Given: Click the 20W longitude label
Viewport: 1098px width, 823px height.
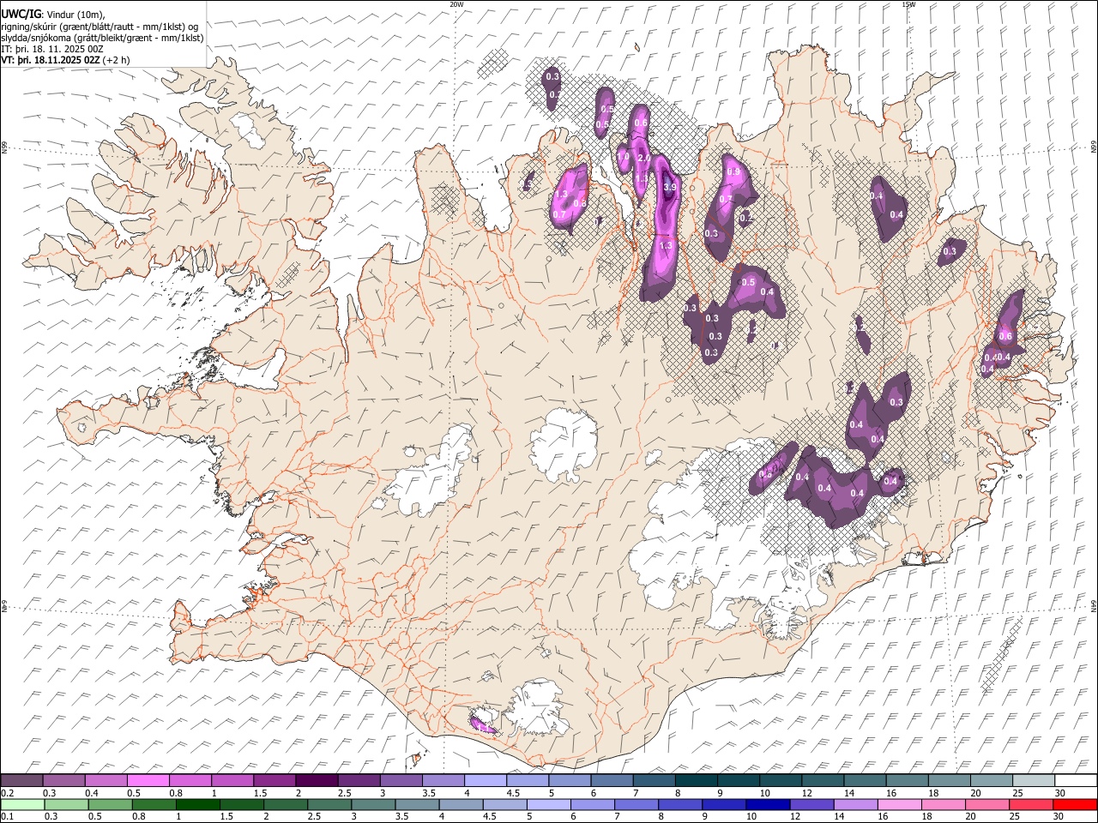Looking at the screenshot, I should click(x=456, y=4).
